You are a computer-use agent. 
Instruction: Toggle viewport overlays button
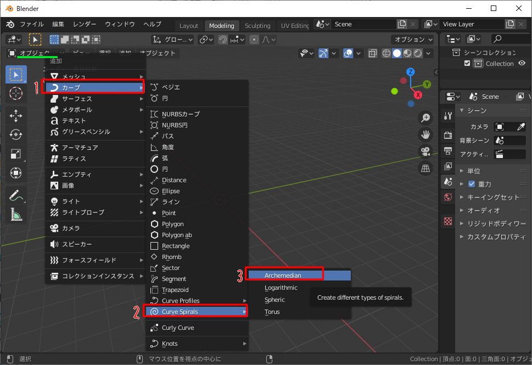pos(348,53)
